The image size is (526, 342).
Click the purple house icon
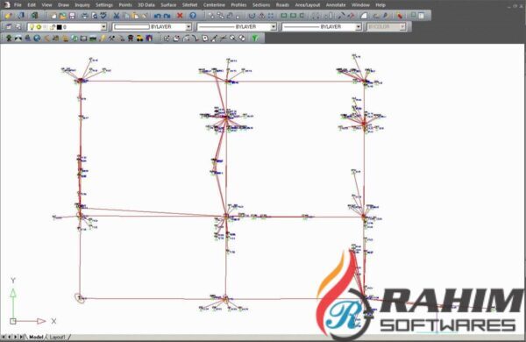click(x=149, y=39)
